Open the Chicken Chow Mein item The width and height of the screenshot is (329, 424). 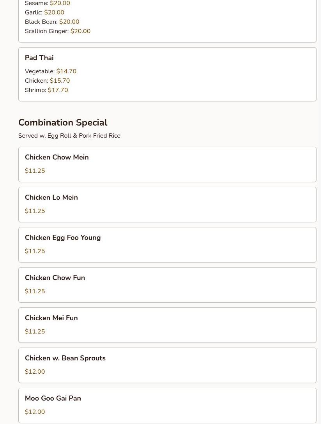pos(57,158)
